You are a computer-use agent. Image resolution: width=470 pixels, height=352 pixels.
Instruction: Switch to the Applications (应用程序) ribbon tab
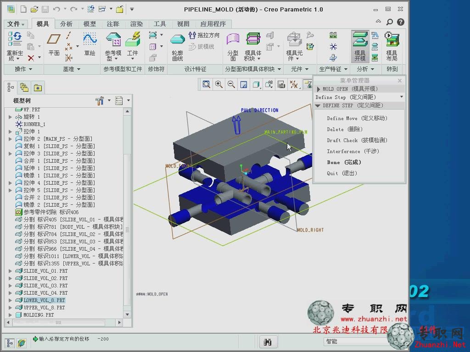213,24
